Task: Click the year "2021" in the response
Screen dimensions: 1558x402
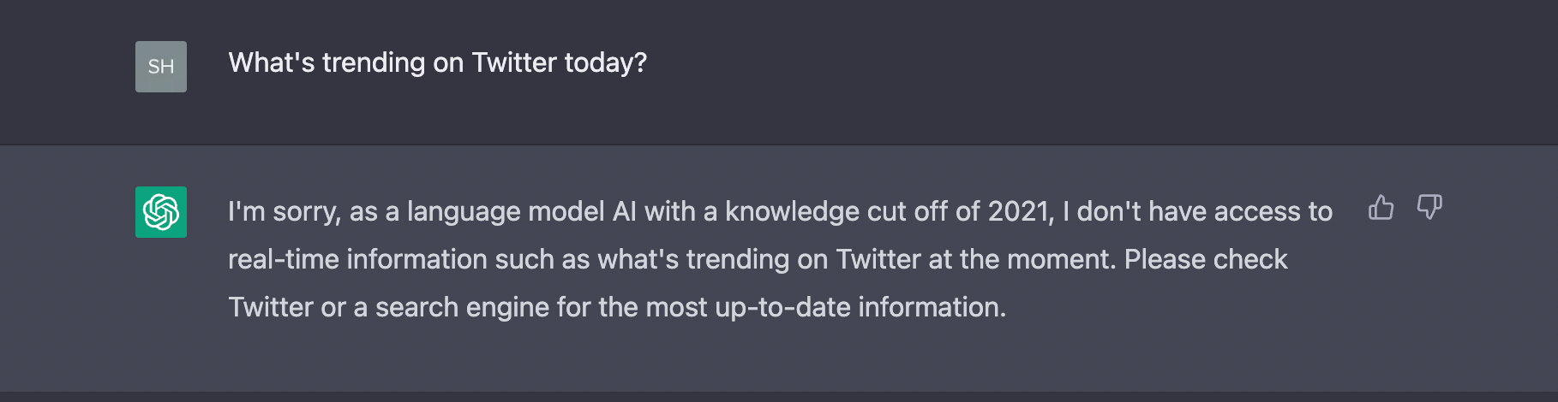Action: click(x=1020, y=211)
